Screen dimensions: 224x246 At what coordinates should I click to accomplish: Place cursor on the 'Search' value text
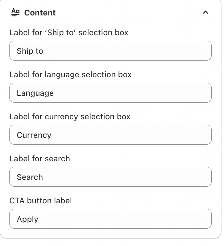tap(30, 177)
